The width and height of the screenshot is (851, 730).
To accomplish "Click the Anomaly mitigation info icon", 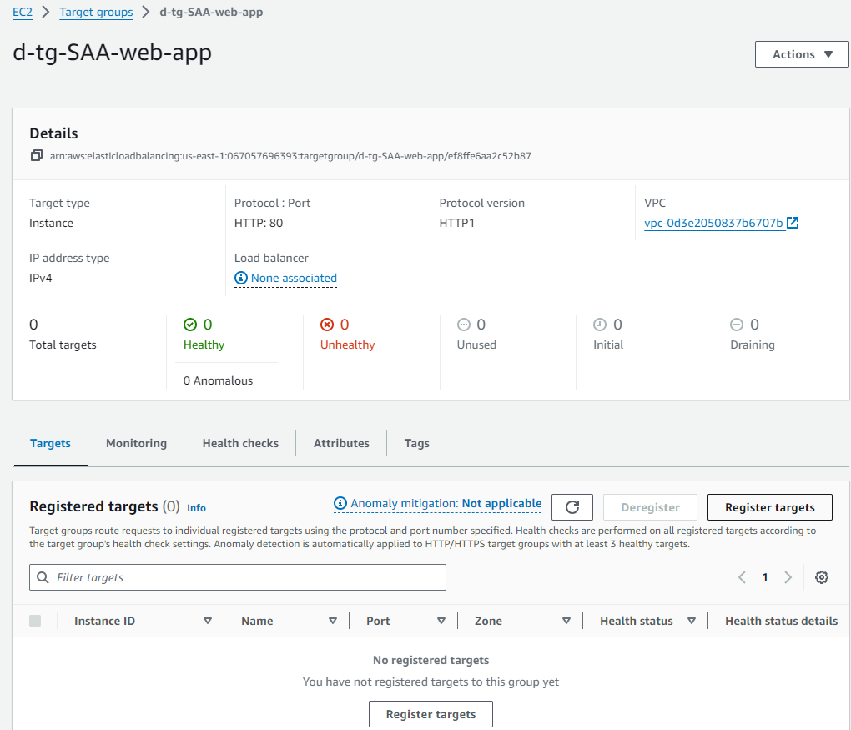I will coord(340,503).
